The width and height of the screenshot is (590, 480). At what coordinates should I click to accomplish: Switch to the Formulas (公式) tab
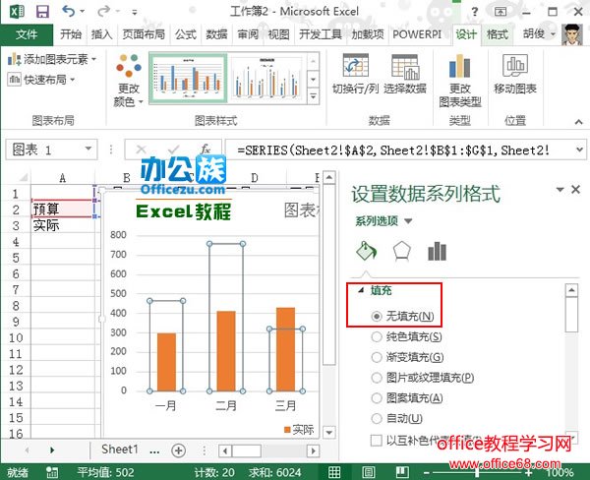pyautogui.click(x=186, y=34)
